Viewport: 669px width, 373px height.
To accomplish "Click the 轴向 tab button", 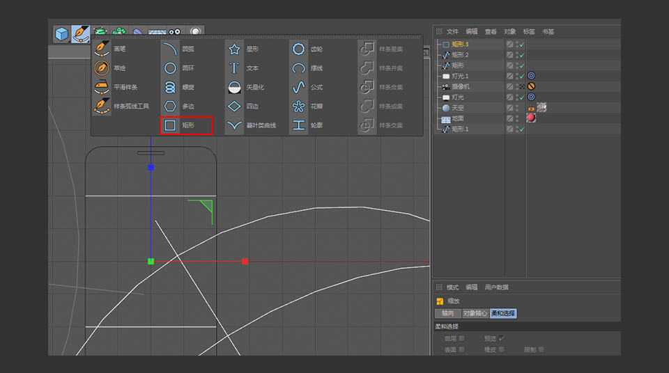I will [x=448, y=314].
